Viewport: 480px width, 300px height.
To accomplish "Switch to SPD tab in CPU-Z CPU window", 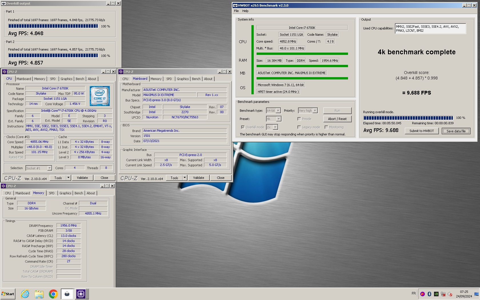I will click(x=53, y=79).
